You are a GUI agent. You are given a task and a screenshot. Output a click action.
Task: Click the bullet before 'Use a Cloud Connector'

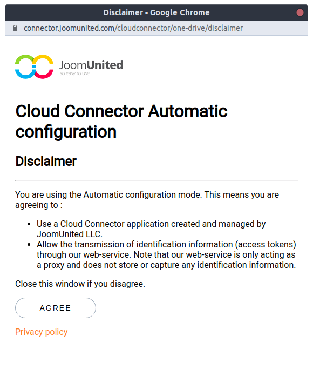click(29, 224)
